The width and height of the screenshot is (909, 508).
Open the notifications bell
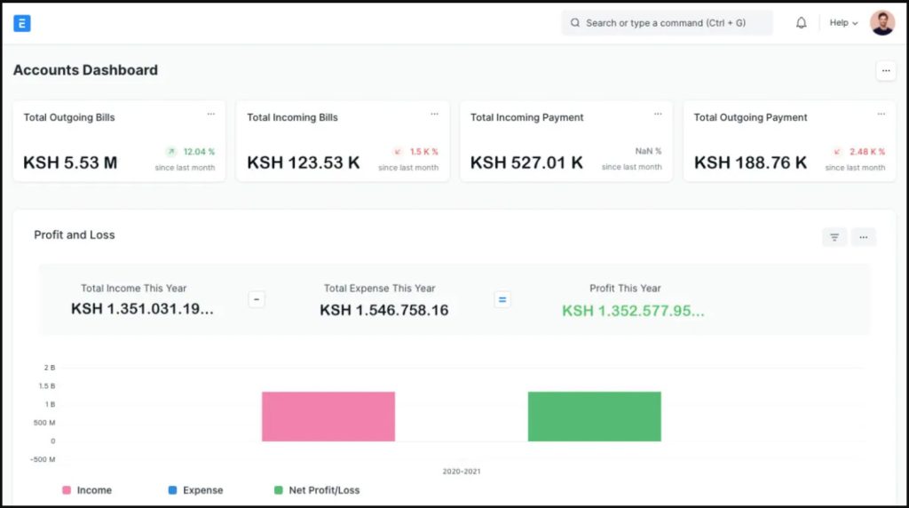pos(801,23)
